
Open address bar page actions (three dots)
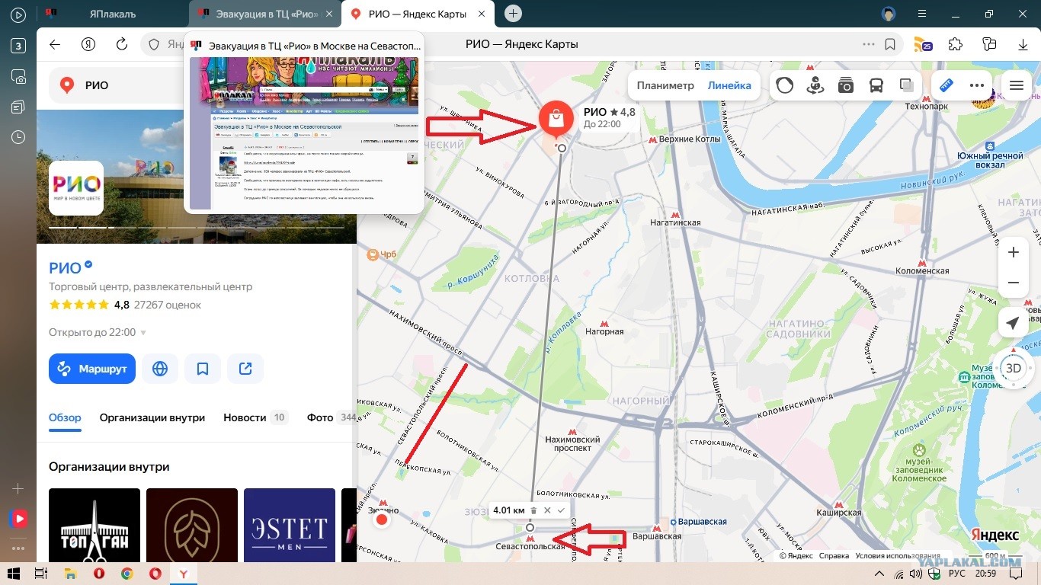tap(867, 44)
